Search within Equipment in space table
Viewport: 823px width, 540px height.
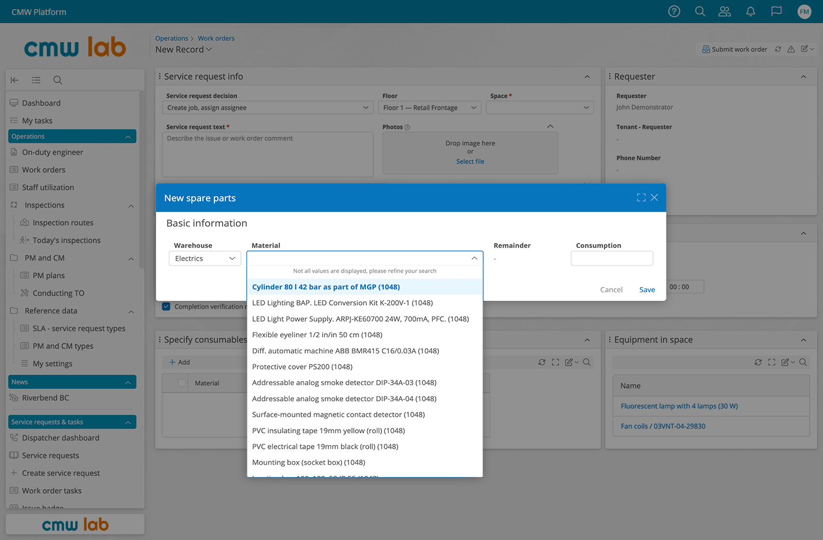tap(803, 362)
